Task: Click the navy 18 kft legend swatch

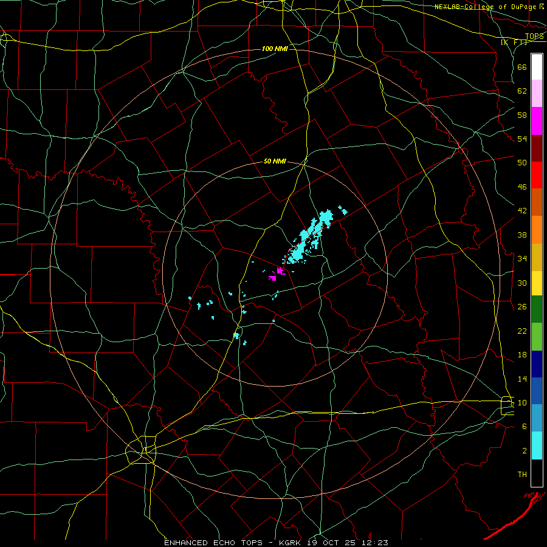Action: pyautogui.click(x=537, y=364)
